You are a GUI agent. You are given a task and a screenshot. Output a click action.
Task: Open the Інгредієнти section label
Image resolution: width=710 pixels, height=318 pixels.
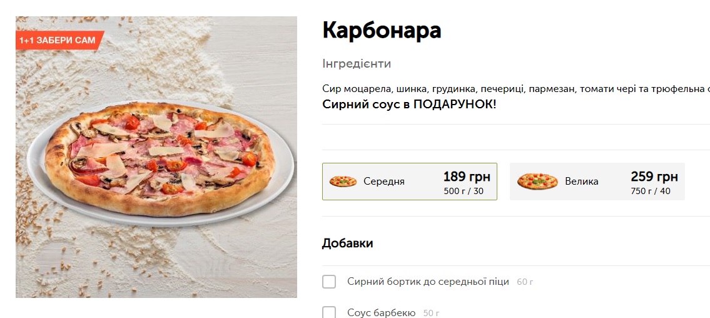357,64
